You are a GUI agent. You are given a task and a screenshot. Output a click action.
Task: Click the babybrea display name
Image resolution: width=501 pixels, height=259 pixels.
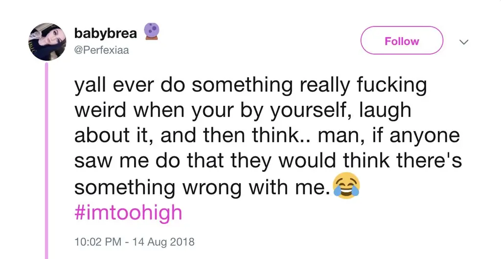pos(106,33)
